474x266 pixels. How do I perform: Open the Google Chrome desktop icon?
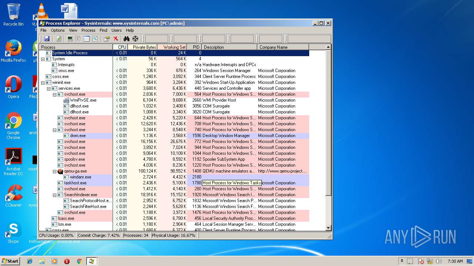(13, 126)
